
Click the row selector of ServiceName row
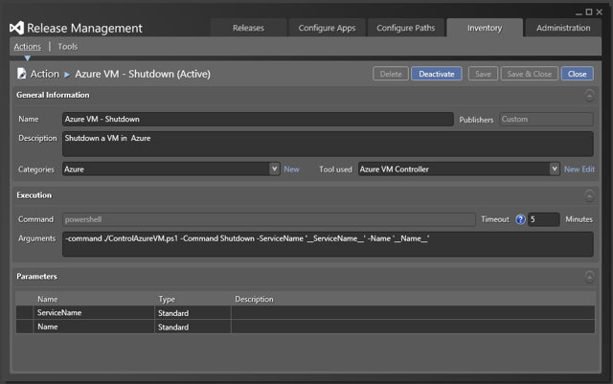click(25, 313)
